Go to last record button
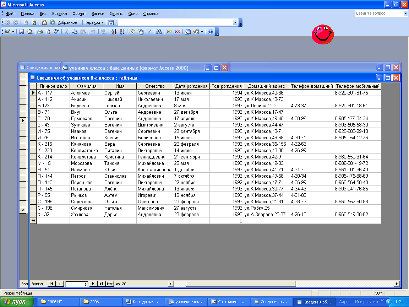The width and height of the screenshot is (409, 307). pos(101,284)
